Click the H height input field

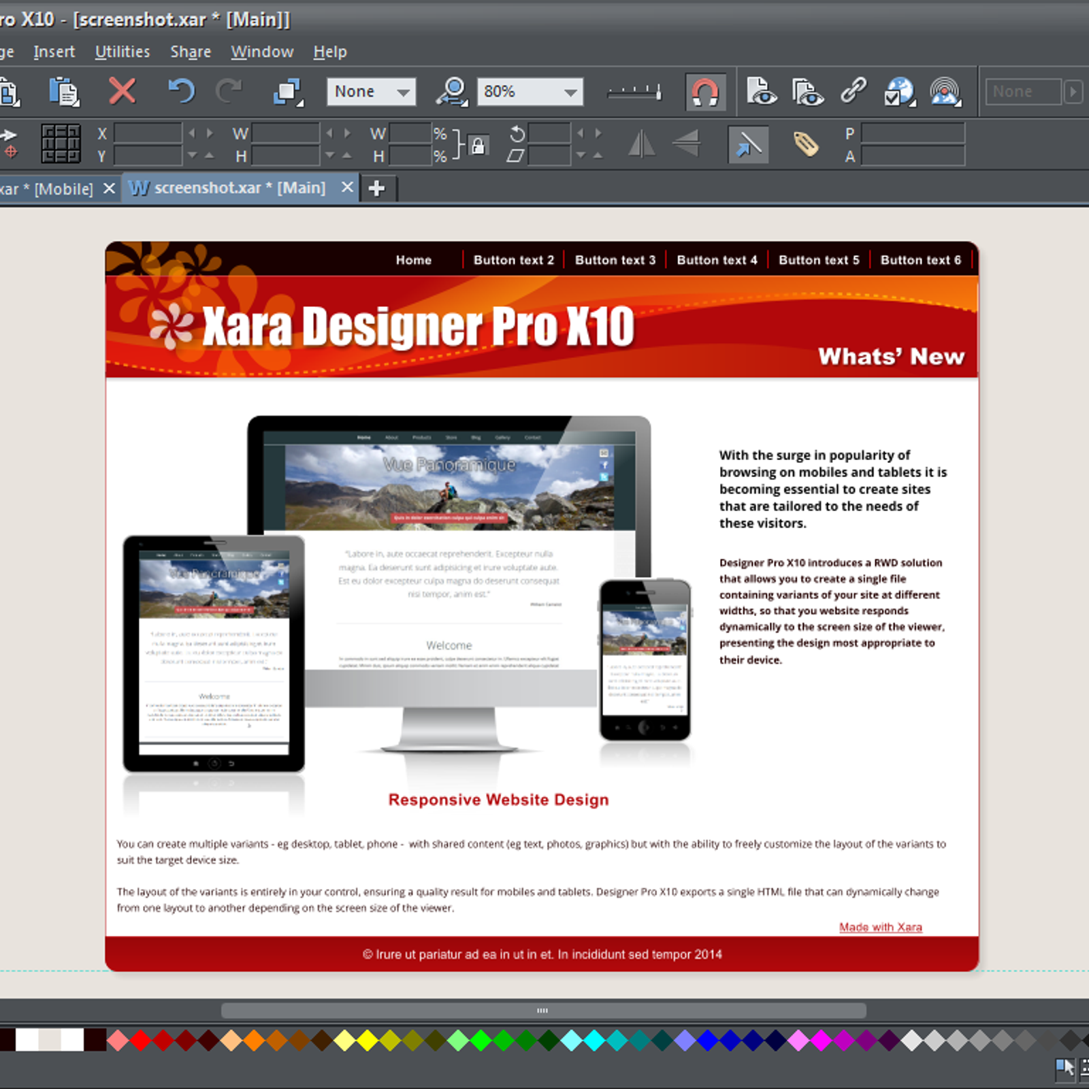[286, 156]
